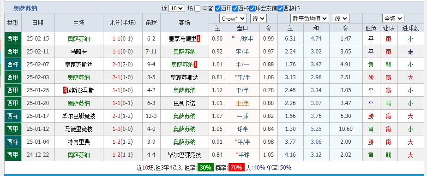Screen dimensions: 427x176
Task: Open the 皇家马德里 team link
Action: tap(182, 39)
